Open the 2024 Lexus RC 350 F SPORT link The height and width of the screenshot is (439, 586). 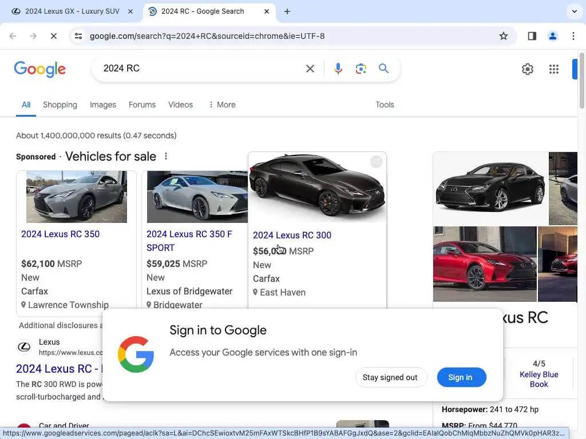(x=189, y=241)
